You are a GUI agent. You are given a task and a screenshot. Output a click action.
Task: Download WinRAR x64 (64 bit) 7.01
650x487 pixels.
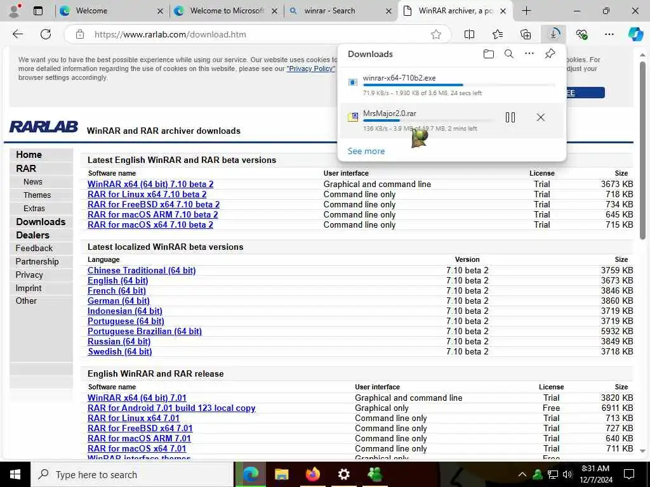(137, 398)
